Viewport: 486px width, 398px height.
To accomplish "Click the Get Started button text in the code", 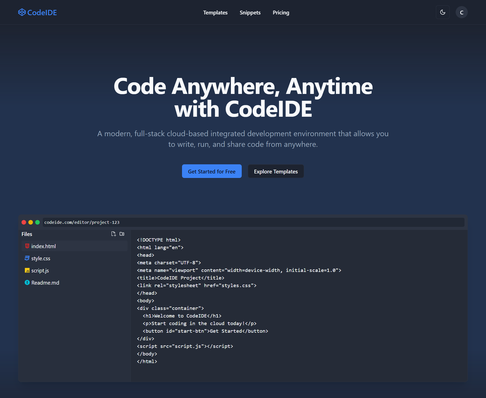I will point(225,331).
